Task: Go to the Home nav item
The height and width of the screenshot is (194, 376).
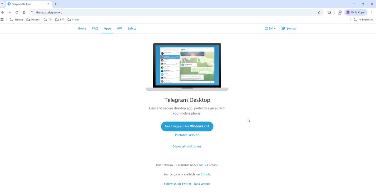Action: click(x=82, y=28)
